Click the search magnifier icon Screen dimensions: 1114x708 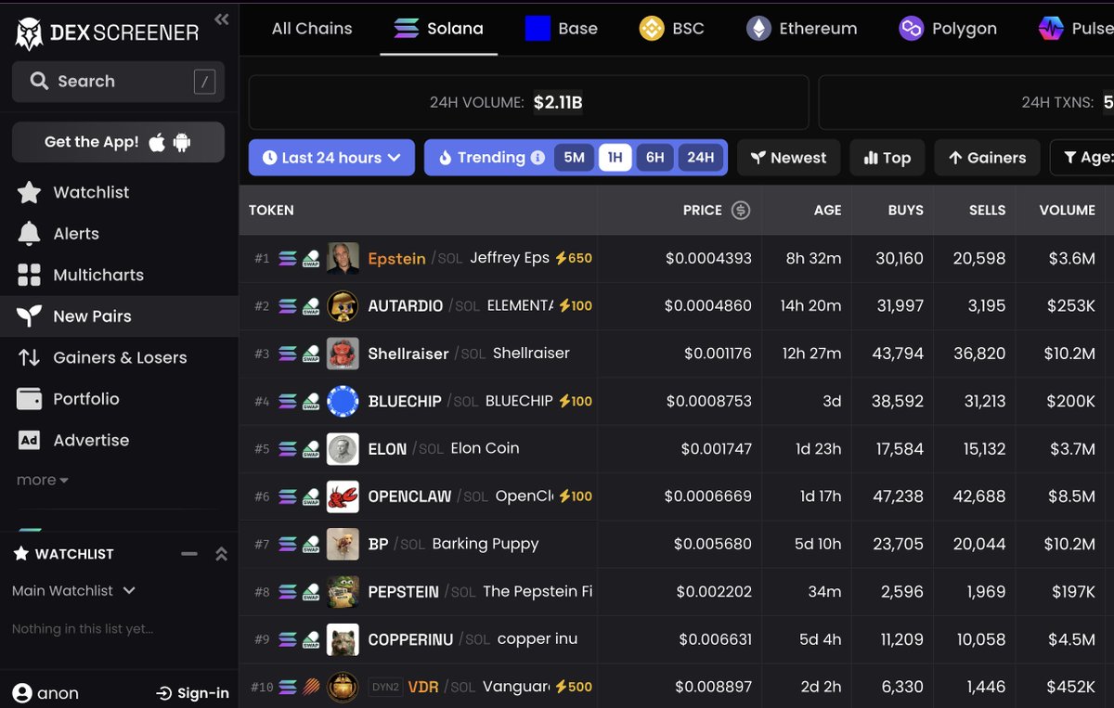[x=39, y=82]
